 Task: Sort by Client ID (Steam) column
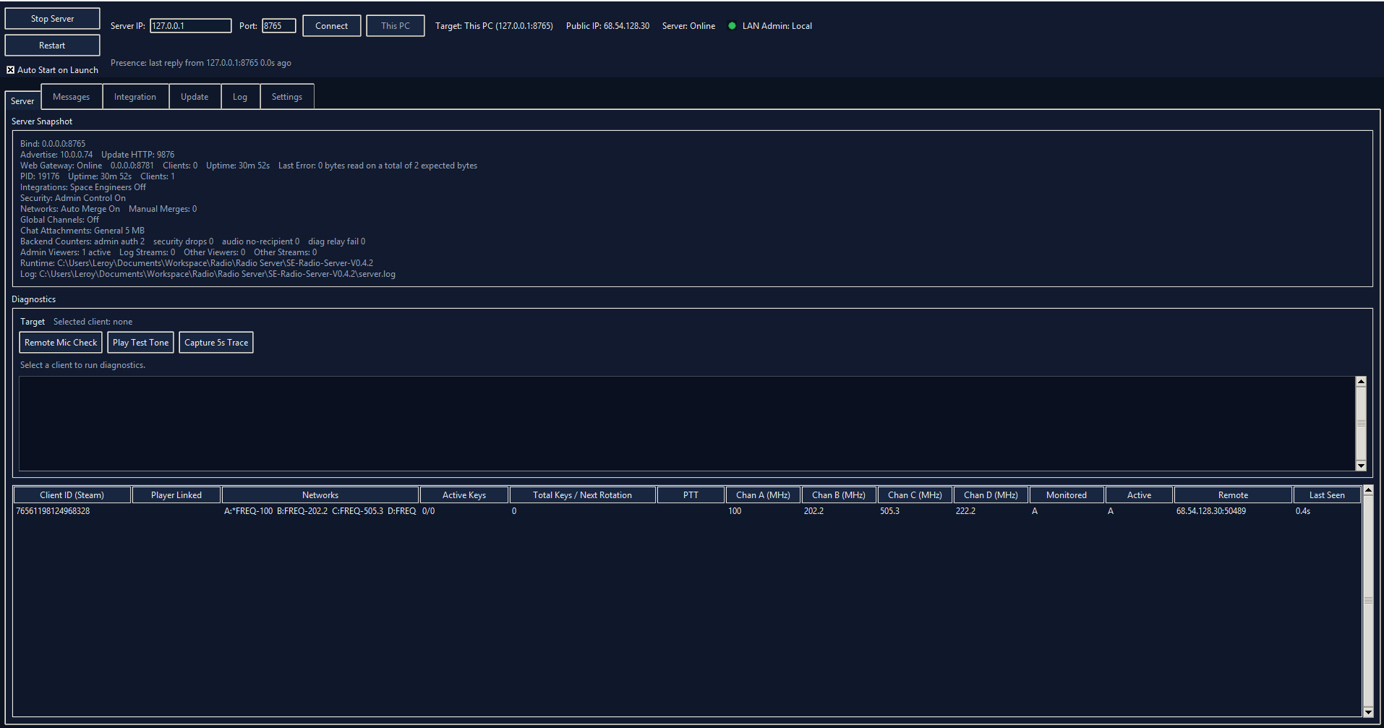click(72, 495)
